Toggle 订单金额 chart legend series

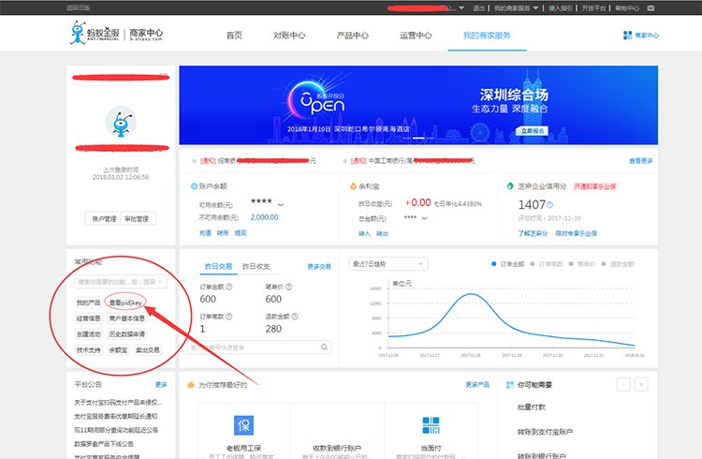tap(508, 264)
